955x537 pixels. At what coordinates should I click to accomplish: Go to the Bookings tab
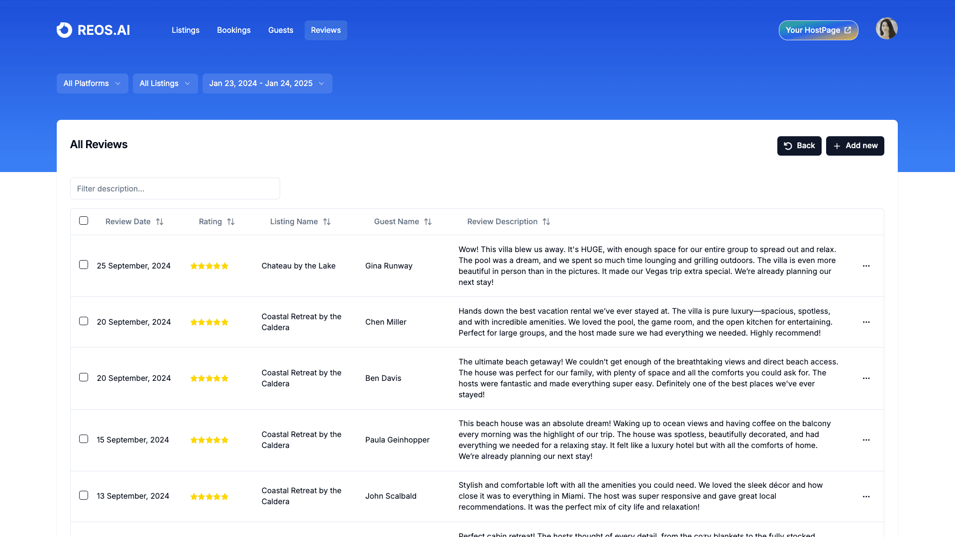pos(234,30)
